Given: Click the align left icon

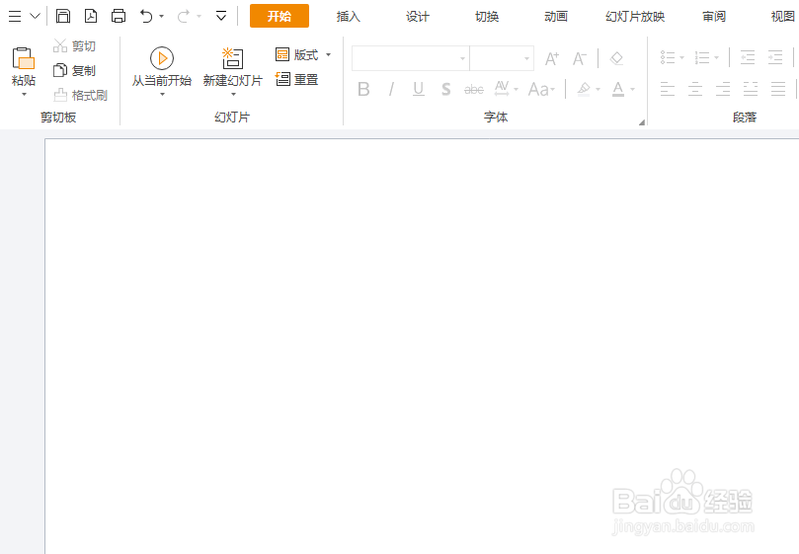Looking at the screenshot, I should [668, 89].
